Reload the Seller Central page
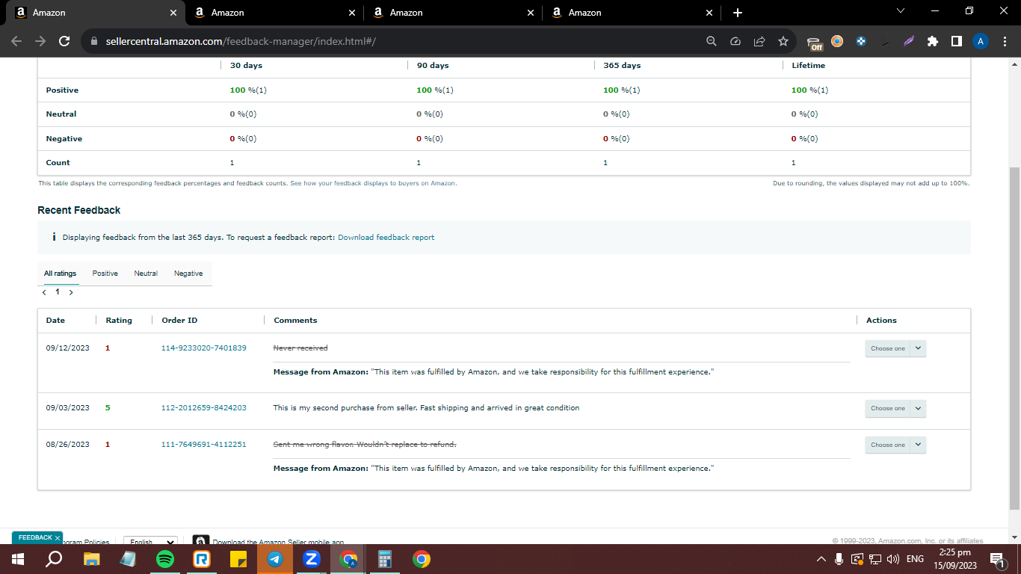Image resolution: width=1021 pixels, height=574 pixels. (x=64, y=42)
